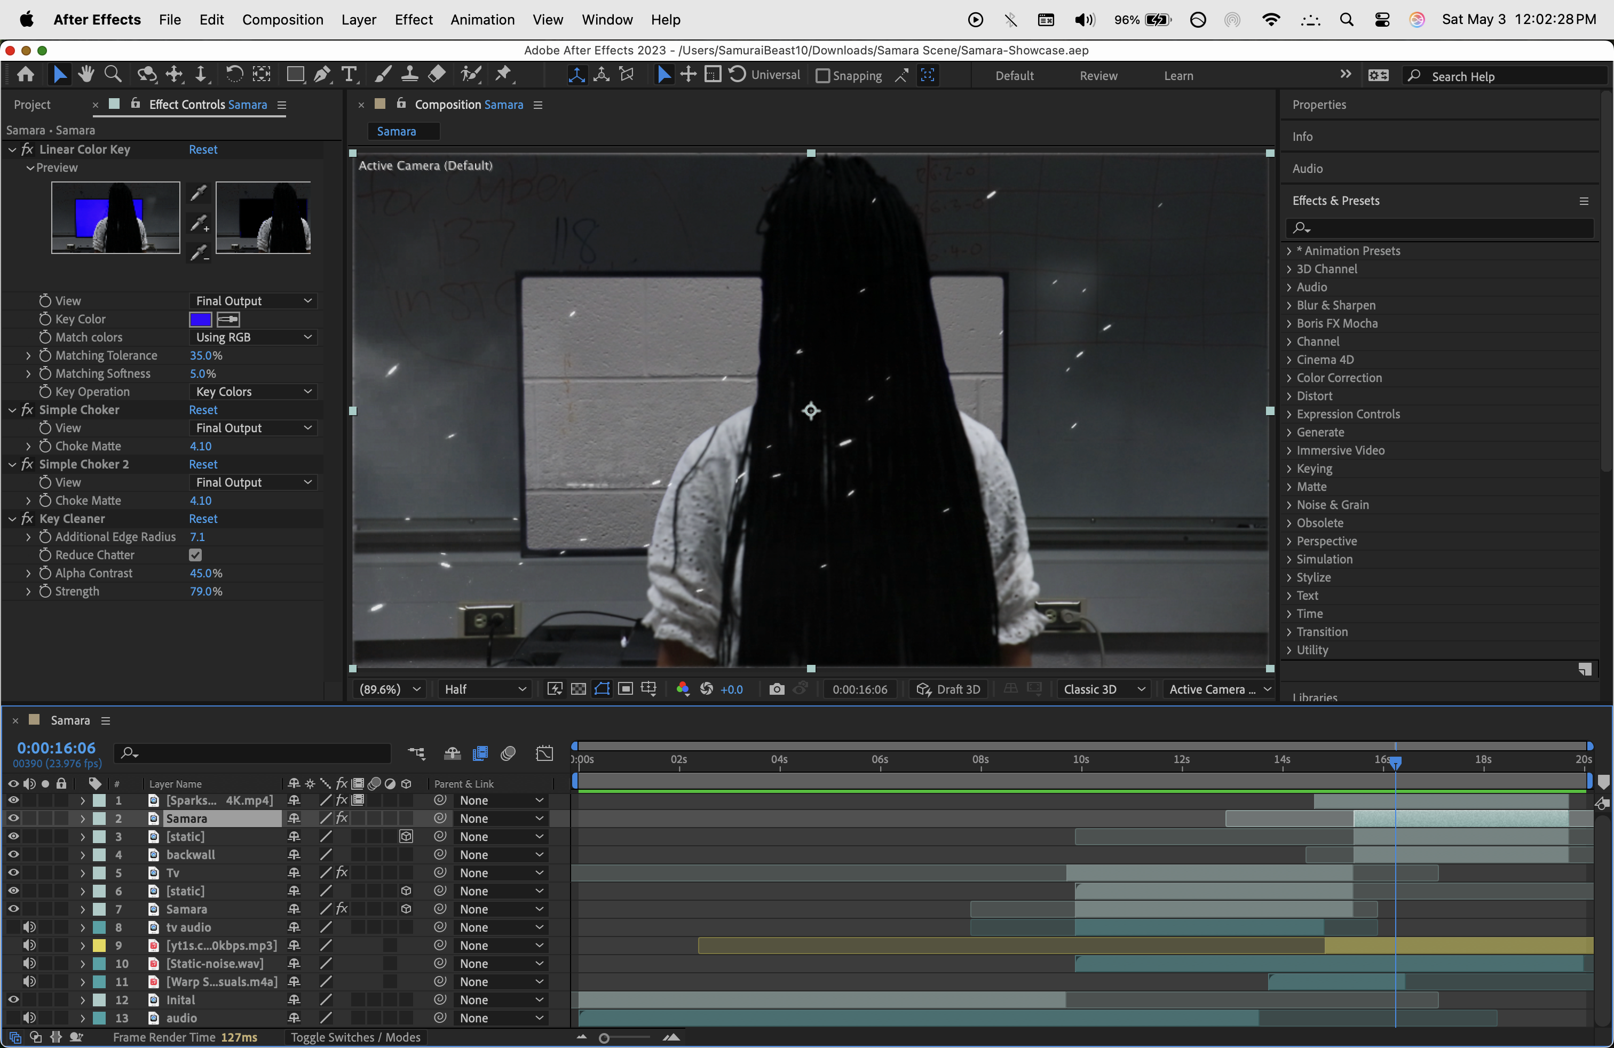Enable the Snapping checkbox
Viewport: 1614px width, 1048px height.
(x=822, y=76)
